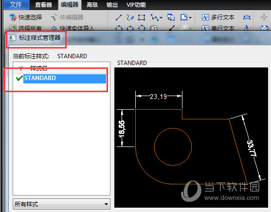Click the insert image/block icon
This screenshot has width=271, height=212.
(x=171, y=17)
